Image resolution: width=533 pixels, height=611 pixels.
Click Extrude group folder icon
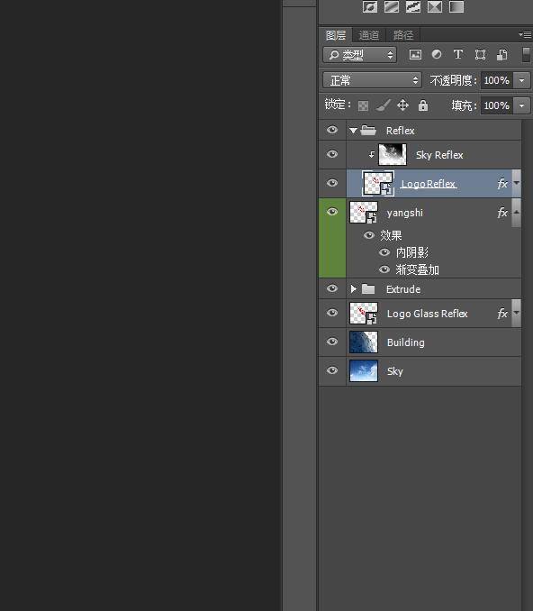368,288
